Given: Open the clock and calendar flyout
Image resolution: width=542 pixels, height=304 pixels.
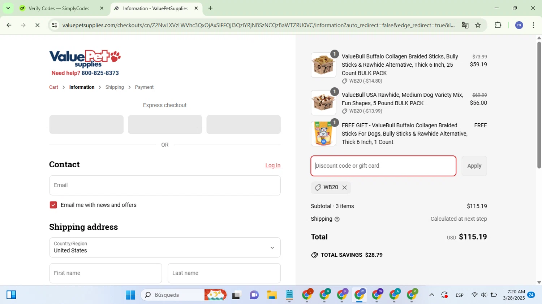Looking at the screenshot, I should [x=514, y=295].
